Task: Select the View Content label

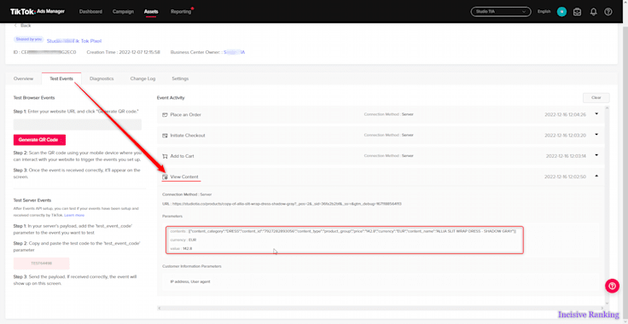Action: pyautogui.click(x=183, y=176)
